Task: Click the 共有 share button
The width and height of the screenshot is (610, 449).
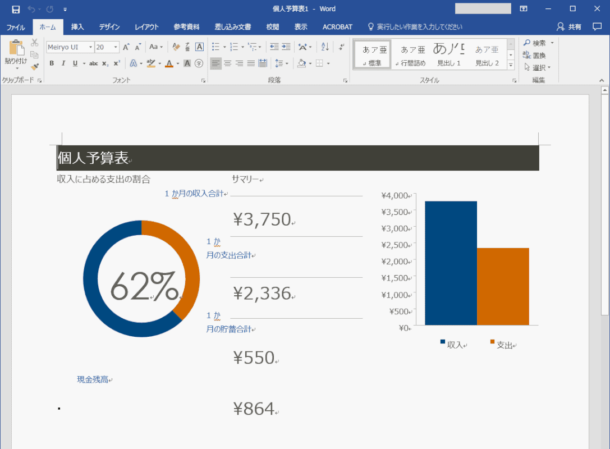Action: click(569, 26)
